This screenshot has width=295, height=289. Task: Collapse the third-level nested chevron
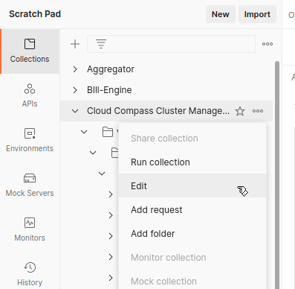click(x=102, y=174)
